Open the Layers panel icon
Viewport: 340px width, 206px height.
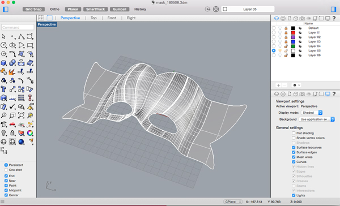(x=277, y=19)
